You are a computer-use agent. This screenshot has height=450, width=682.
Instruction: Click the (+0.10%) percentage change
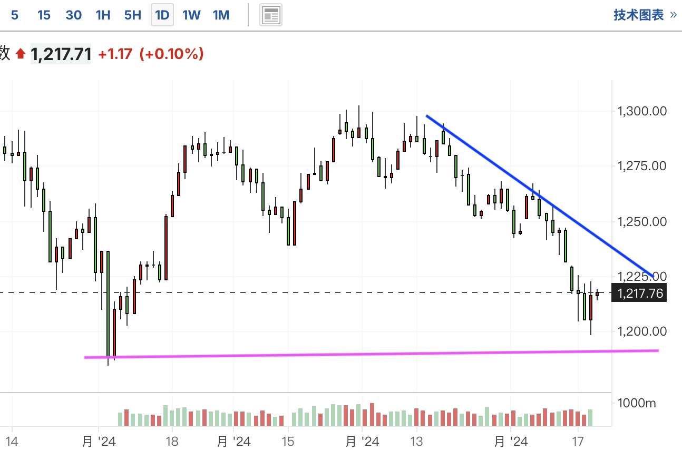click(171, 54)
